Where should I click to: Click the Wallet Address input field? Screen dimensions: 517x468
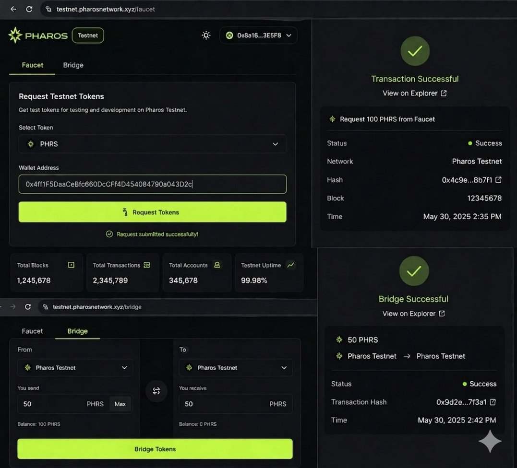(152, 184)
